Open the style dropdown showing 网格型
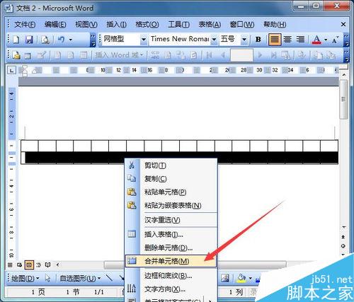This screenshot has height=302, width=354. 144,40
